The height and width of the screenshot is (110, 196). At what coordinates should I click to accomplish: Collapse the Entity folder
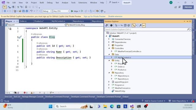(109, 61)
